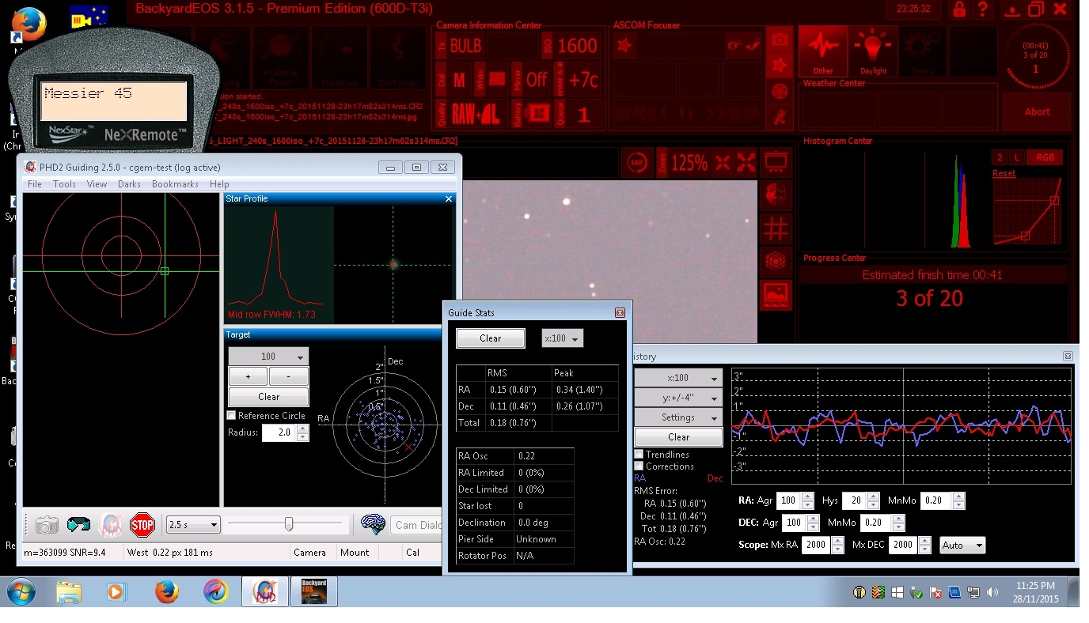This screenshot has width=1089, height=623.
Task: Open the PHD2 File menu
Action: coord(35,184)
